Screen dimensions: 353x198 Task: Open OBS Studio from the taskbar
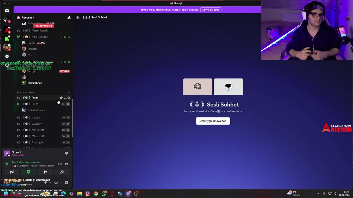[136, 194]
